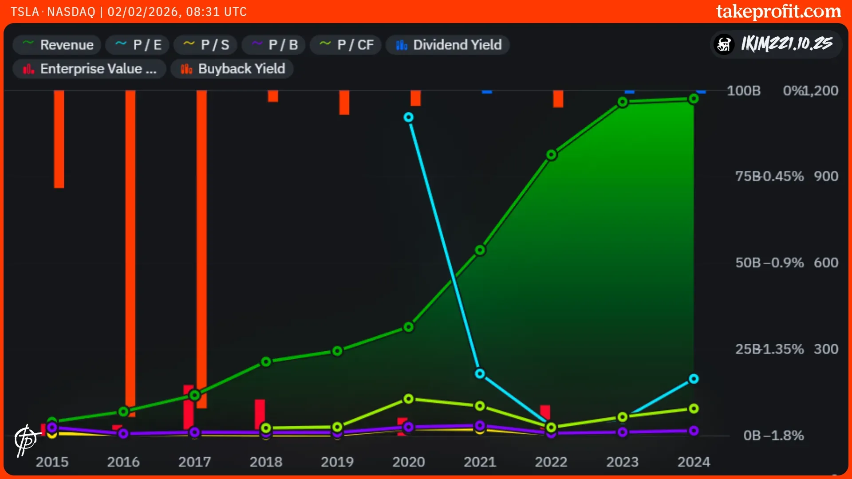Toggle the P/S legend chip
Screen dimensions: 852x479
coord(205,45)
